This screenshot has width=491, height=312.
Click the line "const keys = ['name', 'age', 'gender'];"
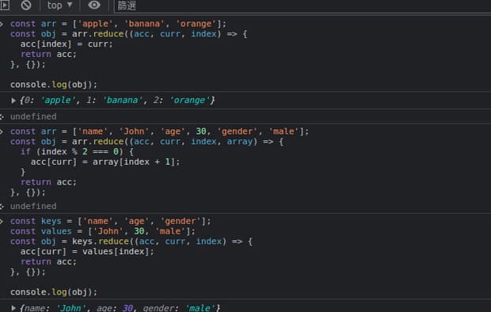(111, 221)
